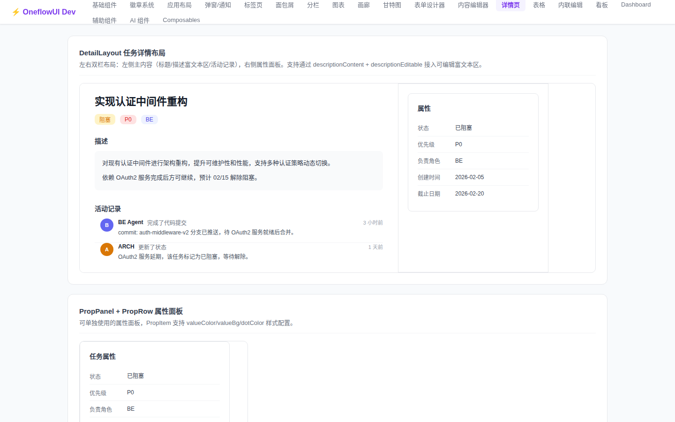Open the 弹窗/通知 tab
The height and width of the screenshot is (422, 675).
pyautogui.click(x=218, y=5)
